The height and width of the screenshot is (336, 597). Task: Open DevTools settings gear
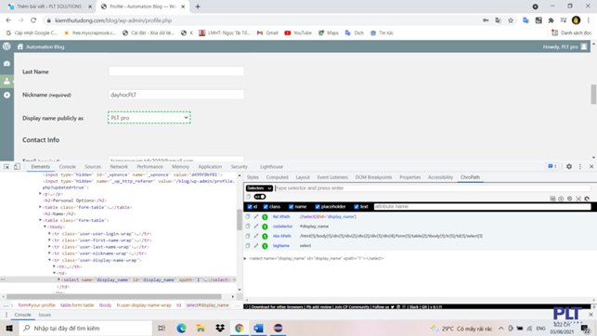569,167
